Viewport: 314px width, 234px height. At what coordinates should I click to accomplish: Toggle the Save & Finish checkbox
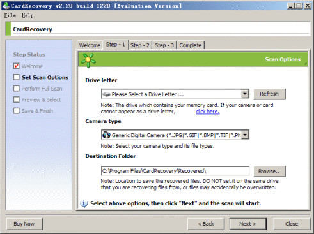(x=17, y=111)
